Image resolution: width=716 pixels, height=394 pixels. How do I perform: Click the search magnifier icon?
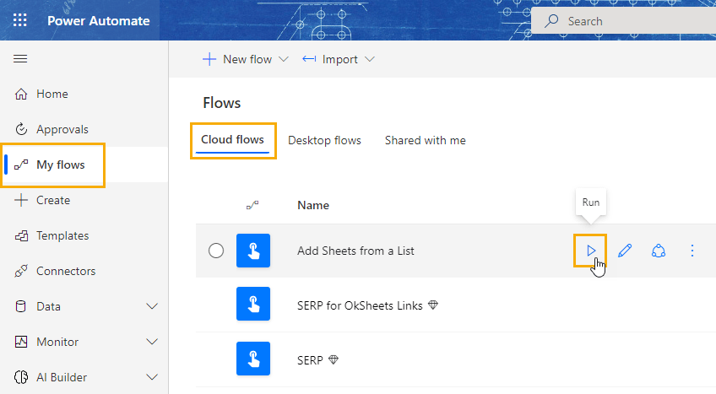pyautogui.click(x=551, y=21)
